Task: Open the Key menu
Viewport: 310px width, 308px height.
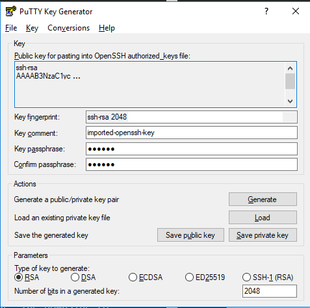Action: [32, 28]
